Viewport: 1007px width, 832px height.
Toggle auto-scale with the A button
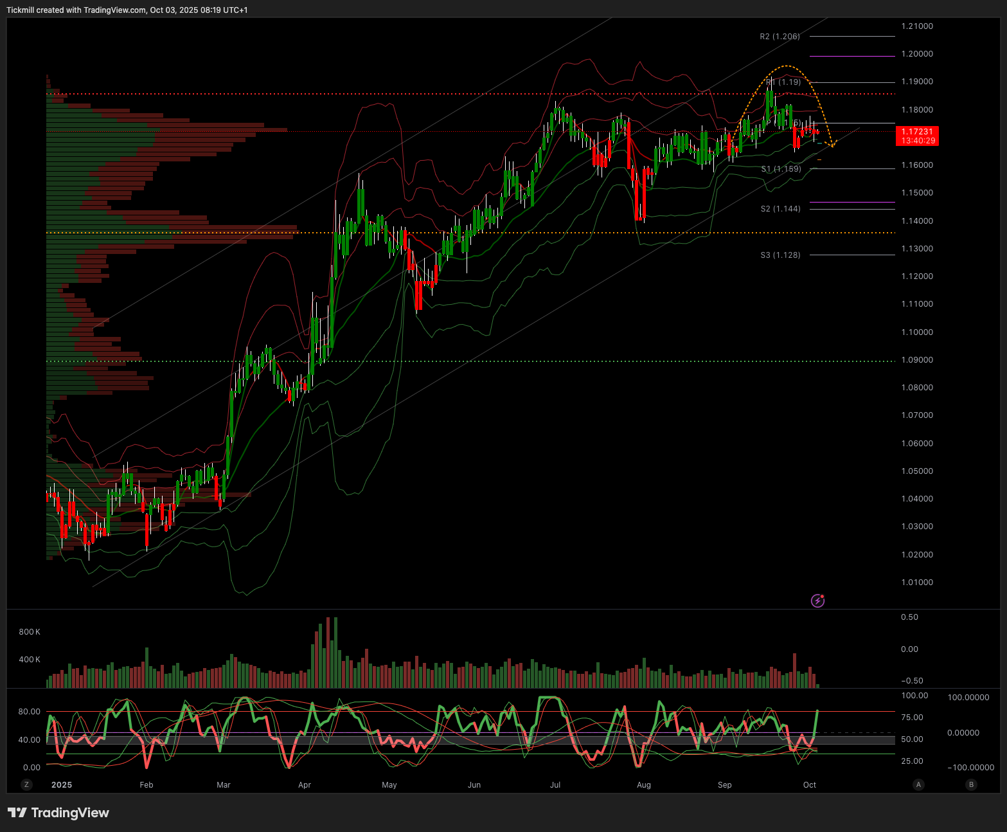(x=919, y=784)
